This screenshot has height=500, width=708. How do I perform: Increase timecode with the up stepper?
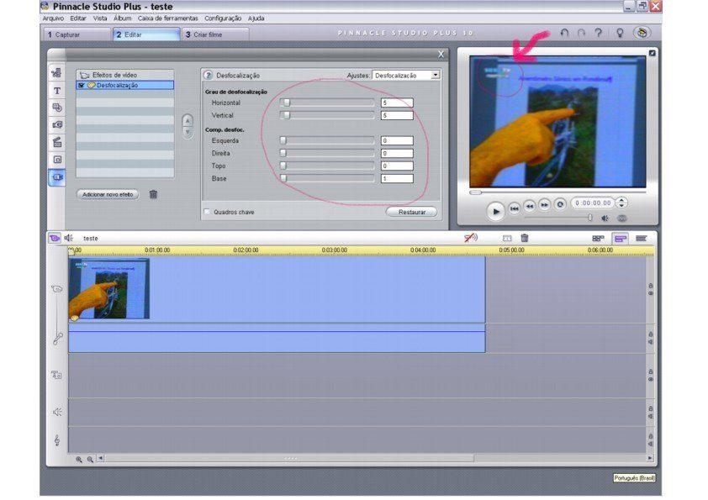(x=621, y=200)
